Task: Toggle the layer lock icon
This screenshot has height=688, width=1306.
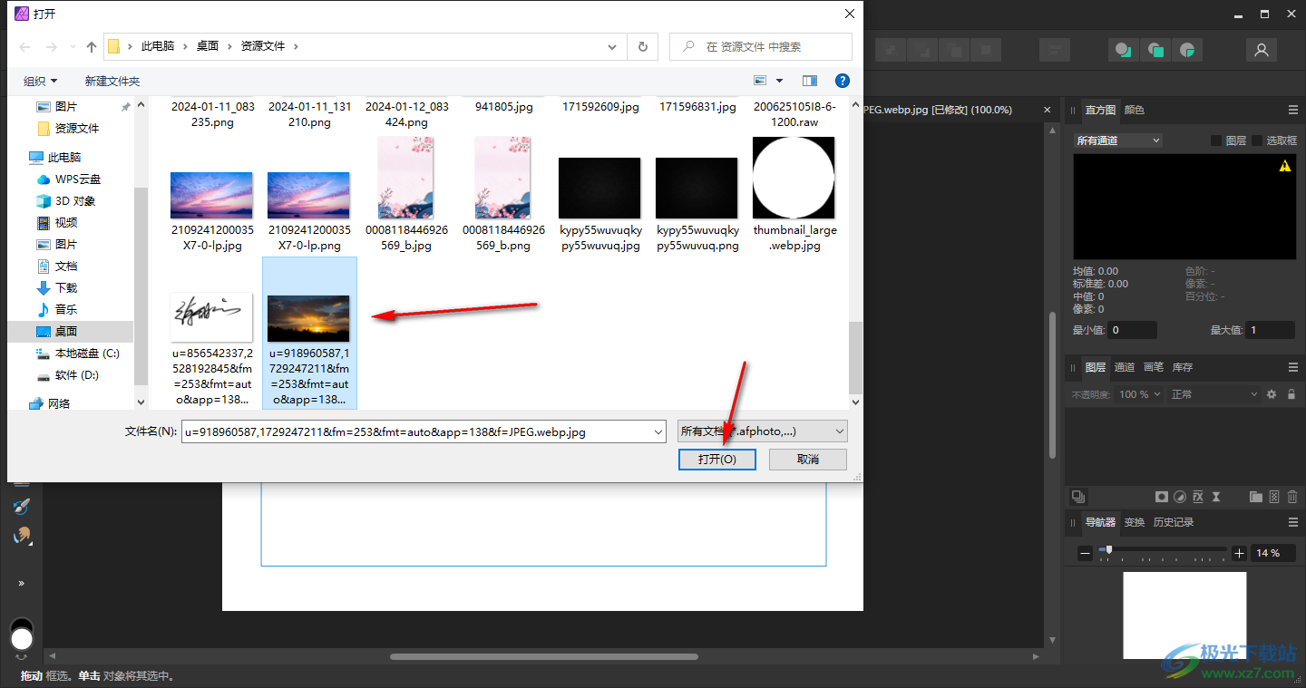Action: 1291,394
